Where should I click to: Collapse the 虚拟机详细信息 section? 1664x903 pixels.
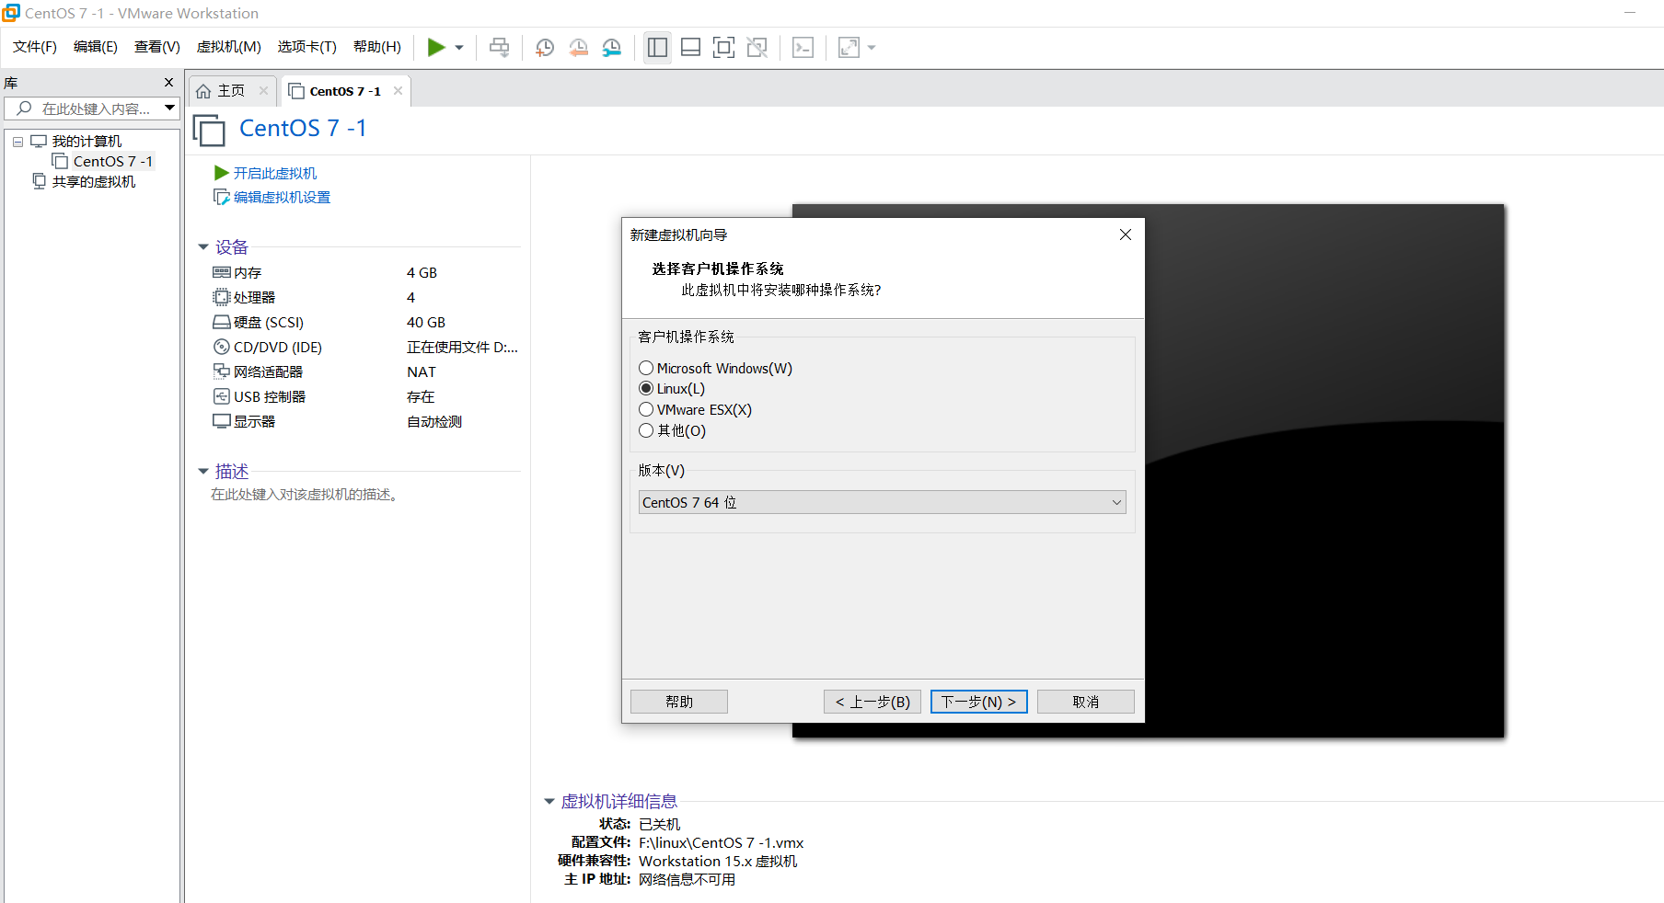pos(549,802)
